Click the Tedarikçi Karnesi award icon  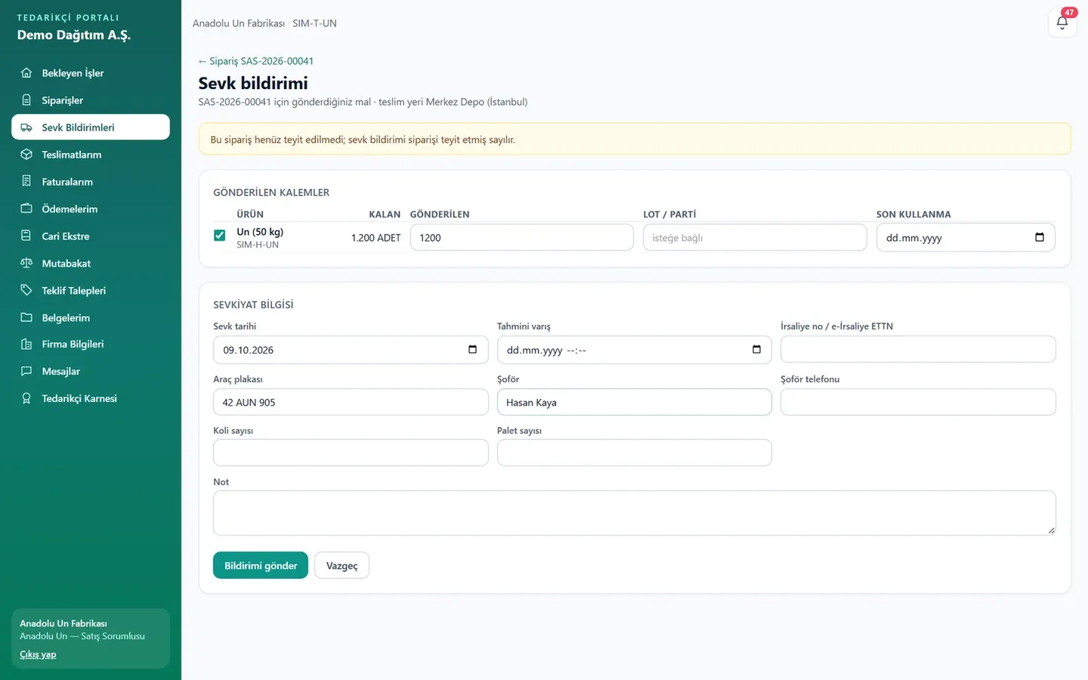[x=26, y=398]
